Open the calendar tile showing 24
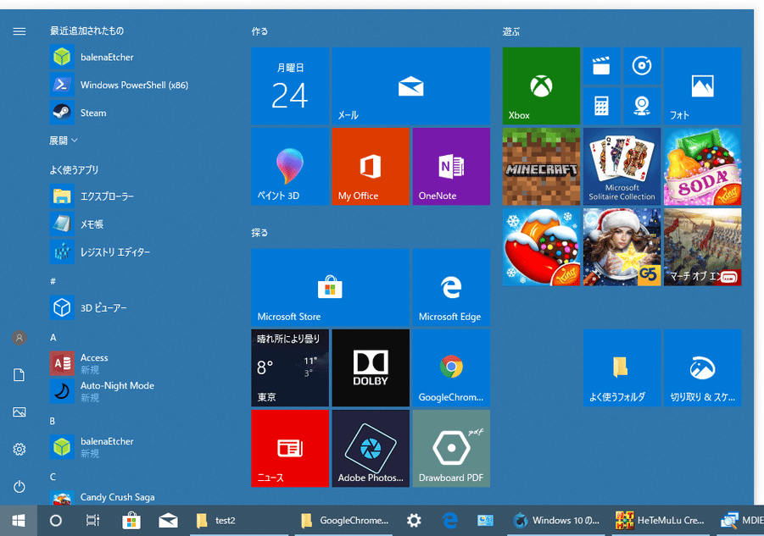764x536 pixels. [290, 86]
